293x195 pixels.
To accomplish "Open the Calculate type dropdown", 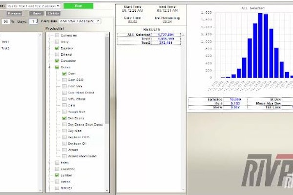I will 80,21.
